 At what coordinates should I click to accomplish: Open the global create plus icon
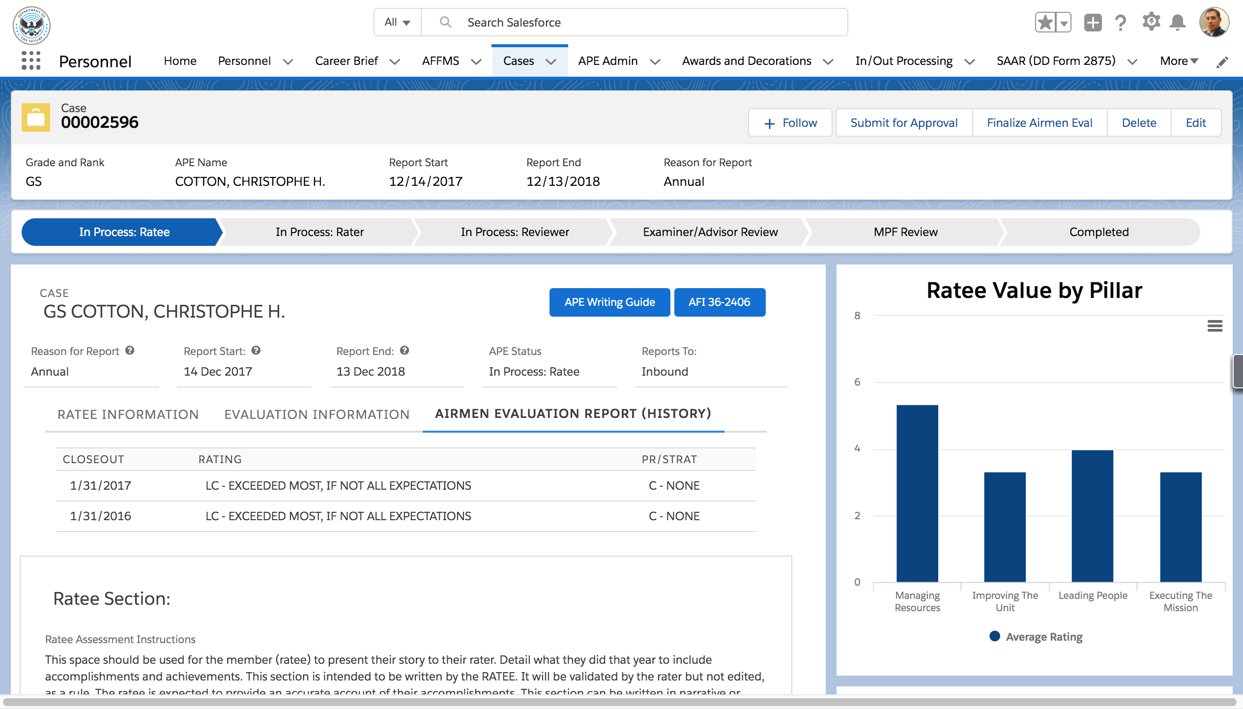click(1093, 22)
